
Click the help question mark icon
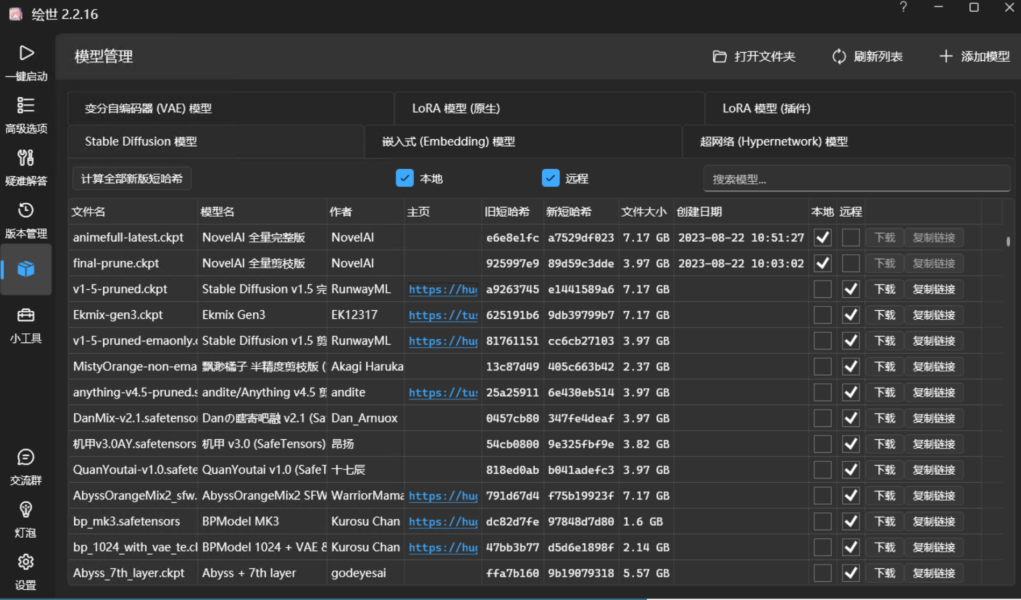(903, 7)
